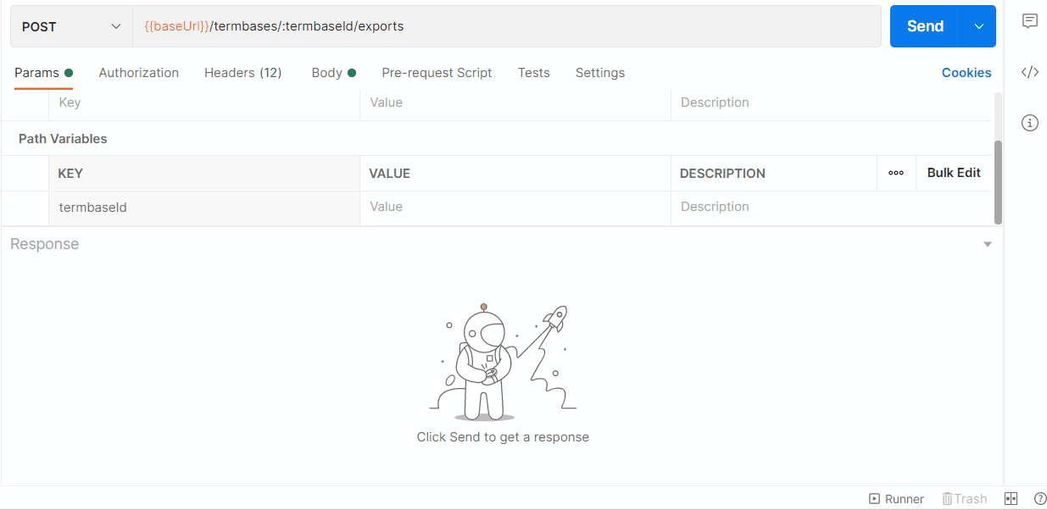Image resolution: width=1047 pixels, height=510 pixels.
Task: Collapse the Response panel arrow
Action: (x=987, y=245)
